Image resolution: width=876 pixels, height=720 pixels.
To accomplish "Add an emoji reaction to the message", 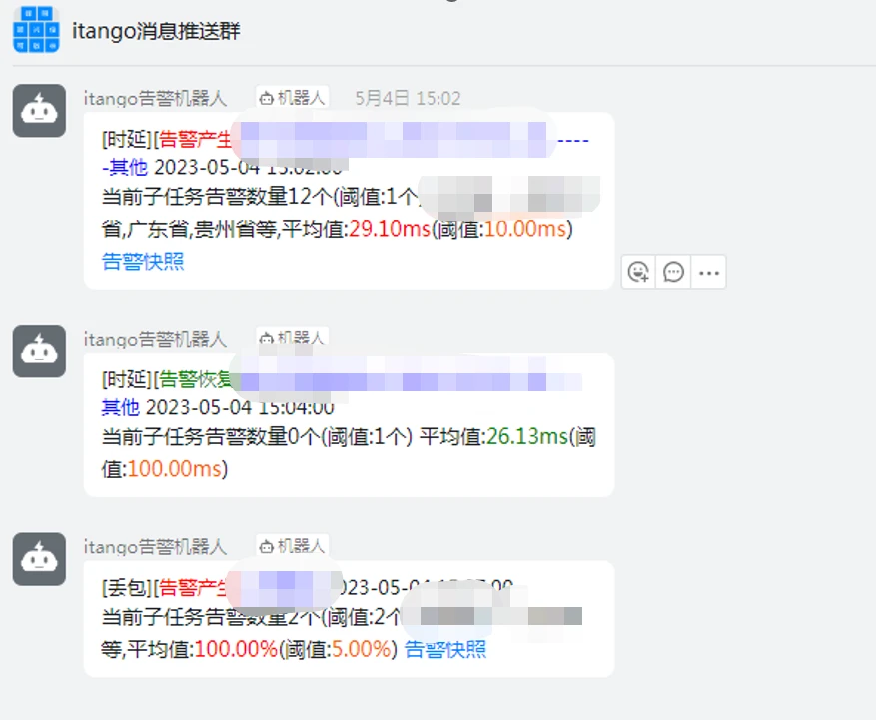I will click(638, 272).
